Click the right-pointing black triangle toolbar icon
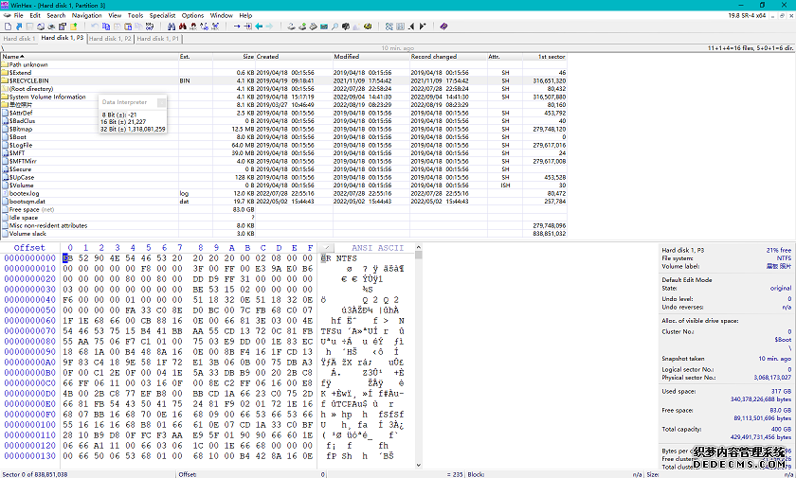 tap(423, 27)
